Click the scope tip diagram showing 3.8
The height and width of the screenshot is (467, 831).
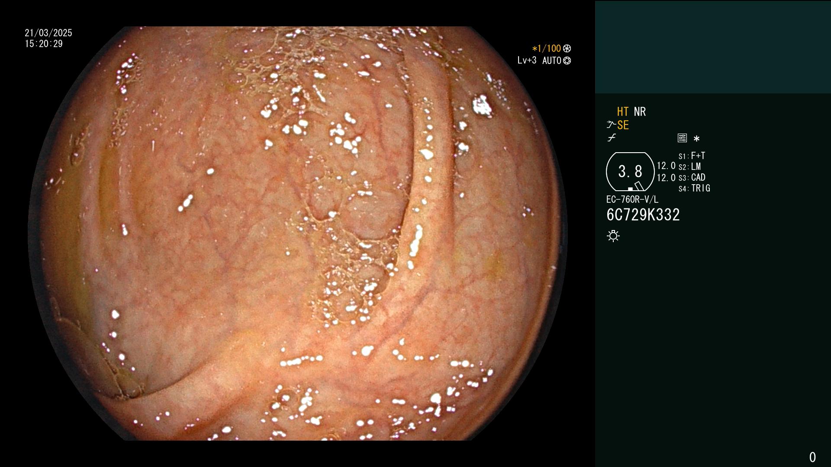[630, 172]
